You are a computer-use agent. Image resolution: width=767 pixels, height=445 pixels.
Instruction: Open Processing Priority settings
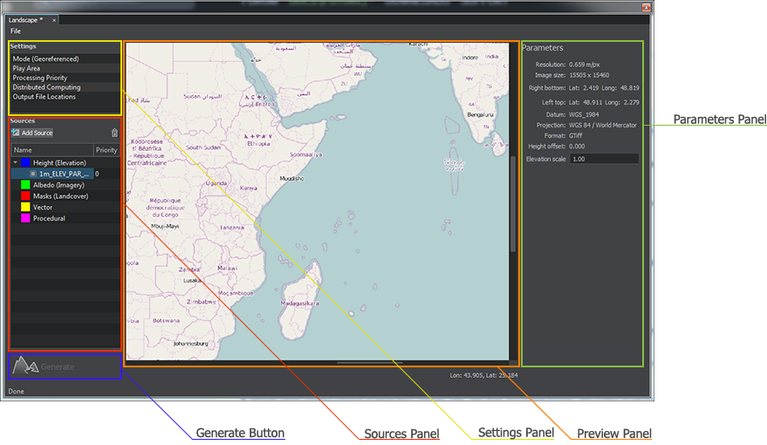click(40, 78)
